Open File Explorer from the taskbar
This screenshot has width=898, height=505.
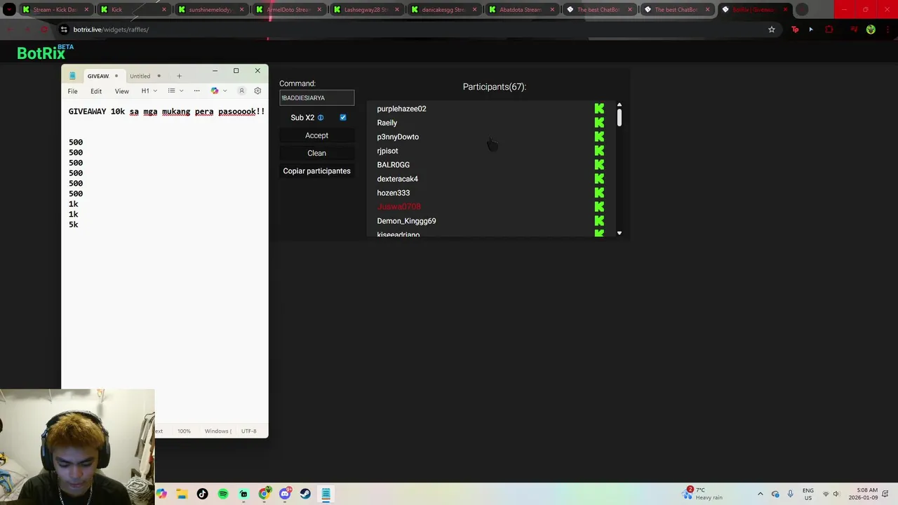(x=182, y=494)
